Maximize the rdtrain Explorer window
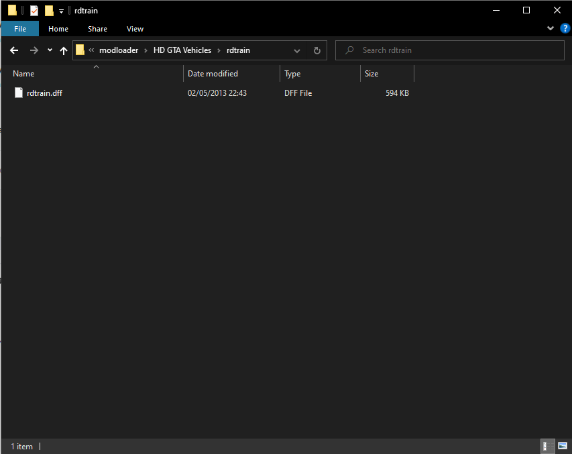The height and width of the screenshot is (454, 572). point(526,11)
